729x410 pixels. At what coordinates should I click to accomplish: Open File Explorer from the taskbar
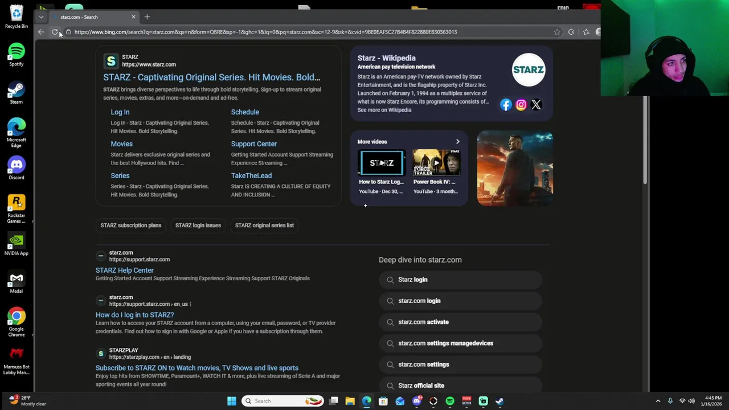click(x=350, y=401)
